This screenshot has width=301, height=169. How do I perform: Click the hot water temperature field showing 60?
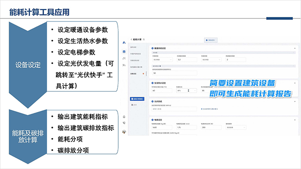coord(162,91)
